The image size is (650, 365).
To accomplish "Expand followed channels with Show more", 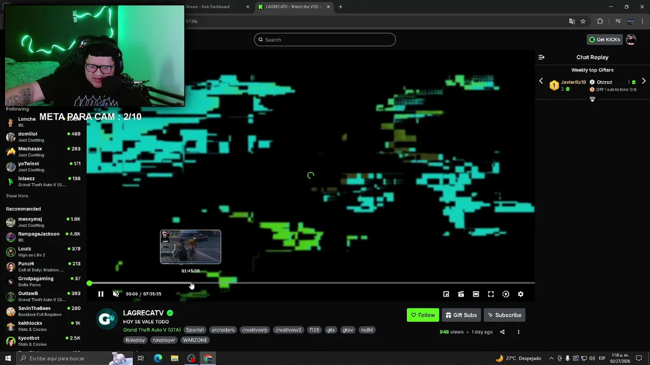I will [x=17, y=196].
